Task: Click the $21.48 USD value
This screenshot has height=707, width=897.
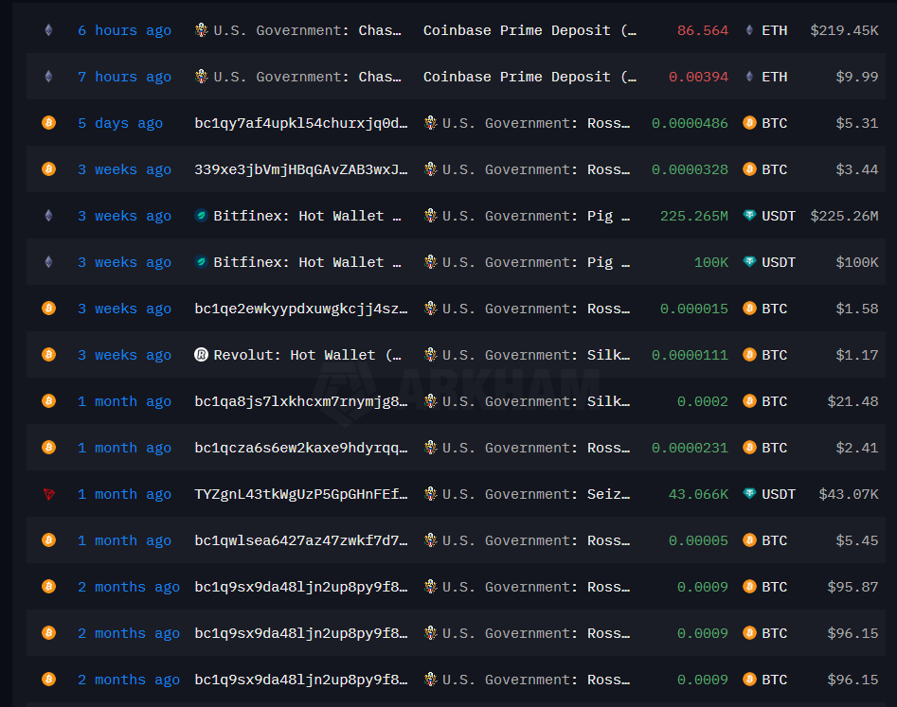Action: 852,401
